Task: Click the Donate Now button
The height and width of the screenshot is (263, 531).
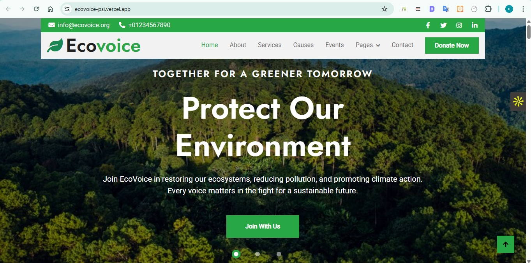Action: (x=452, y=46)
